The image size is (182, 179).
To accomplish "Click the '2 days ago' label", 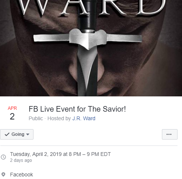I will pos(21,160).
